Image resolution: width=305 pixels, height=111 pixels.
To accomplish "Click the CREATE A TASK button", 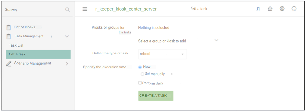I will (156, 96).
